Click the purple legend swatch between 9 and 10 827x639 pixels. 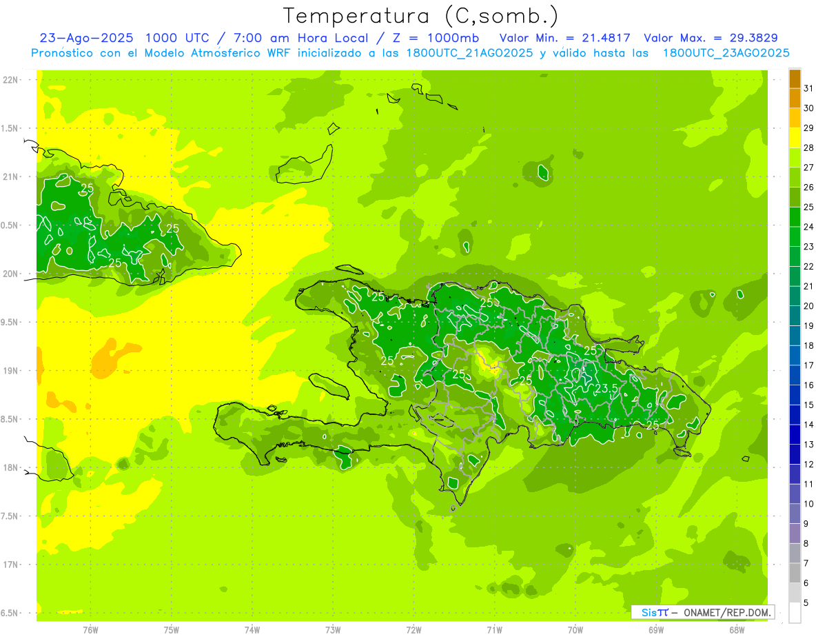tap(795, 514)
